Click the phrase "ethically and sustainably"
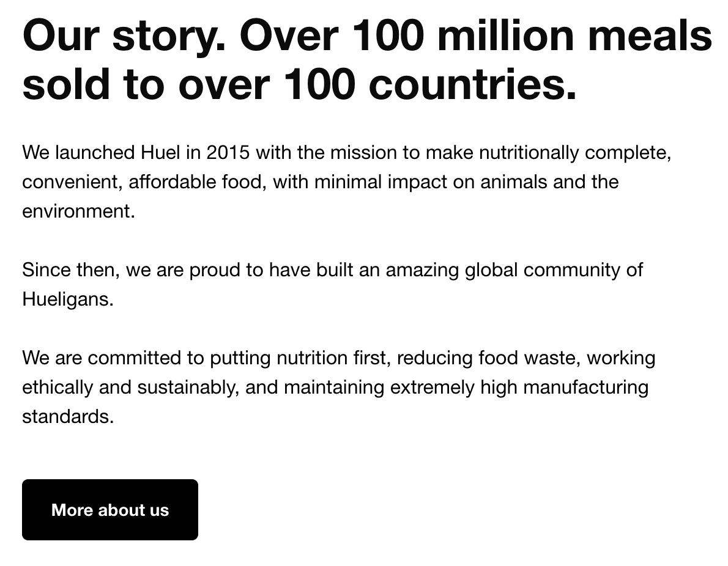728x566 pixels. click(x=130, y=387)
